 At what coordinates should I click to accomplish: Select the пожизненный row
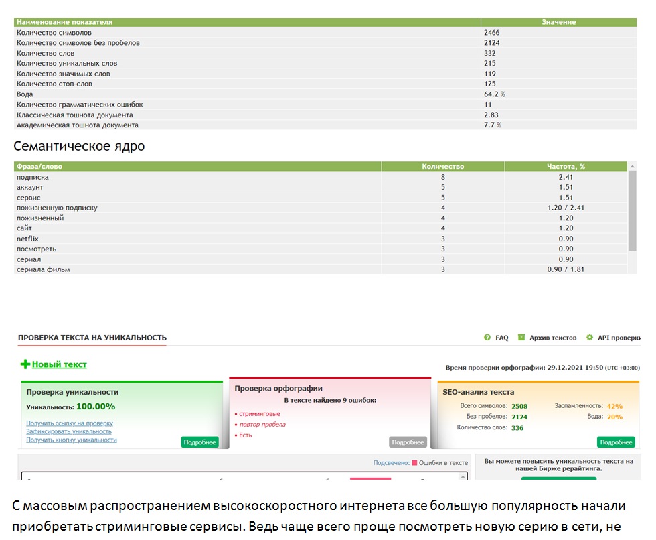point(321,218)
